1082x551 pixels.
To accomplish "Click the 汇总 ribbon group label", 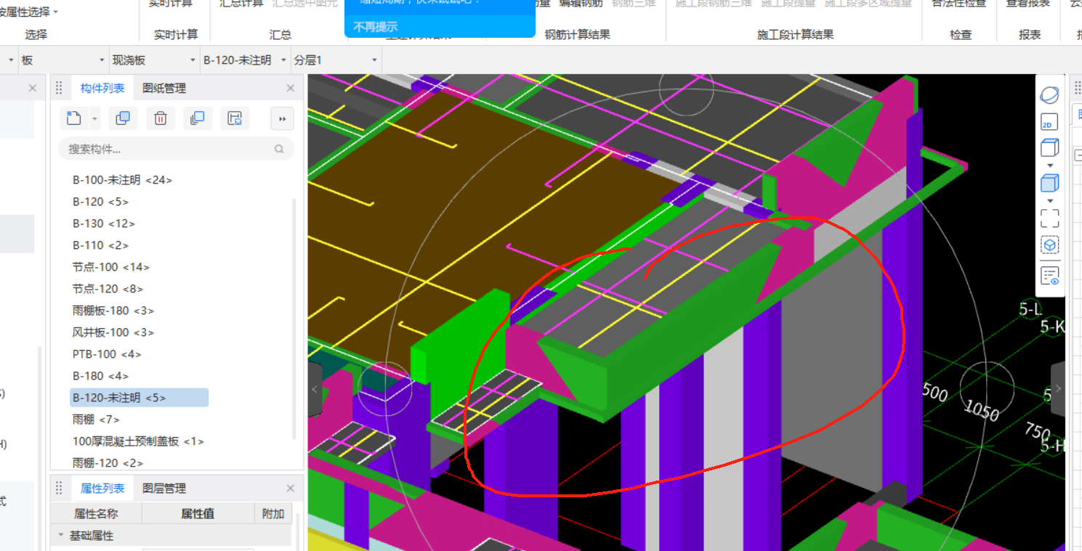I will pyautogui.click(x=280, y=34).
